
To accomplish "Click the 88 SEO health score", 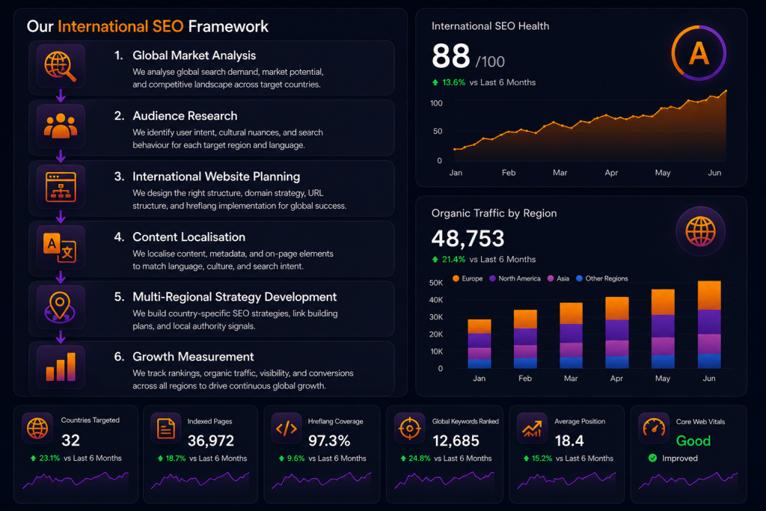I will (451, 55).
